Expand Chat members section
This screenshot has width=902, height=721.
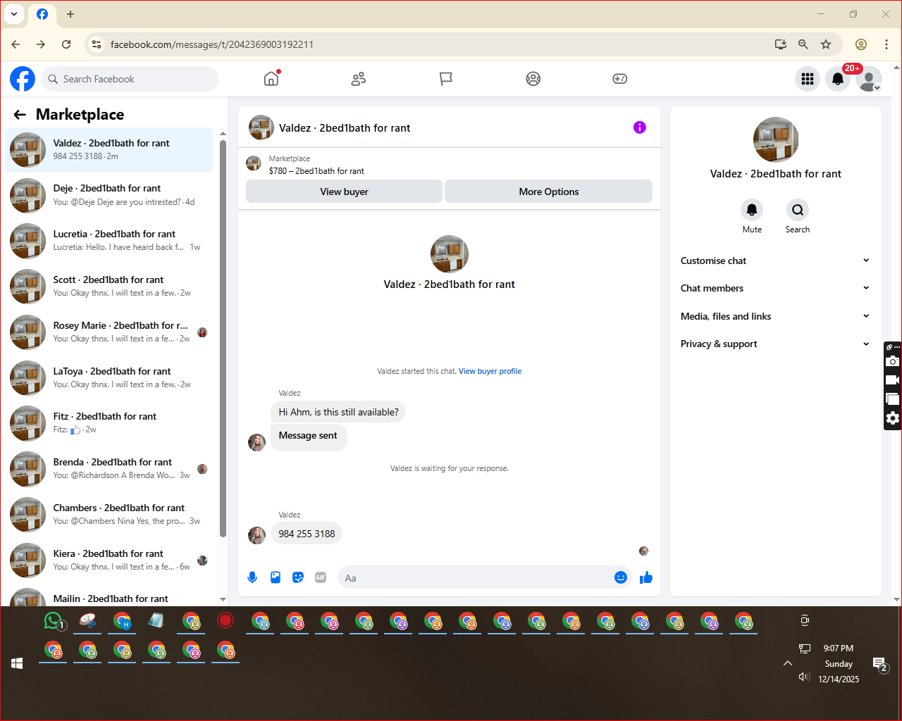(775, 288)
